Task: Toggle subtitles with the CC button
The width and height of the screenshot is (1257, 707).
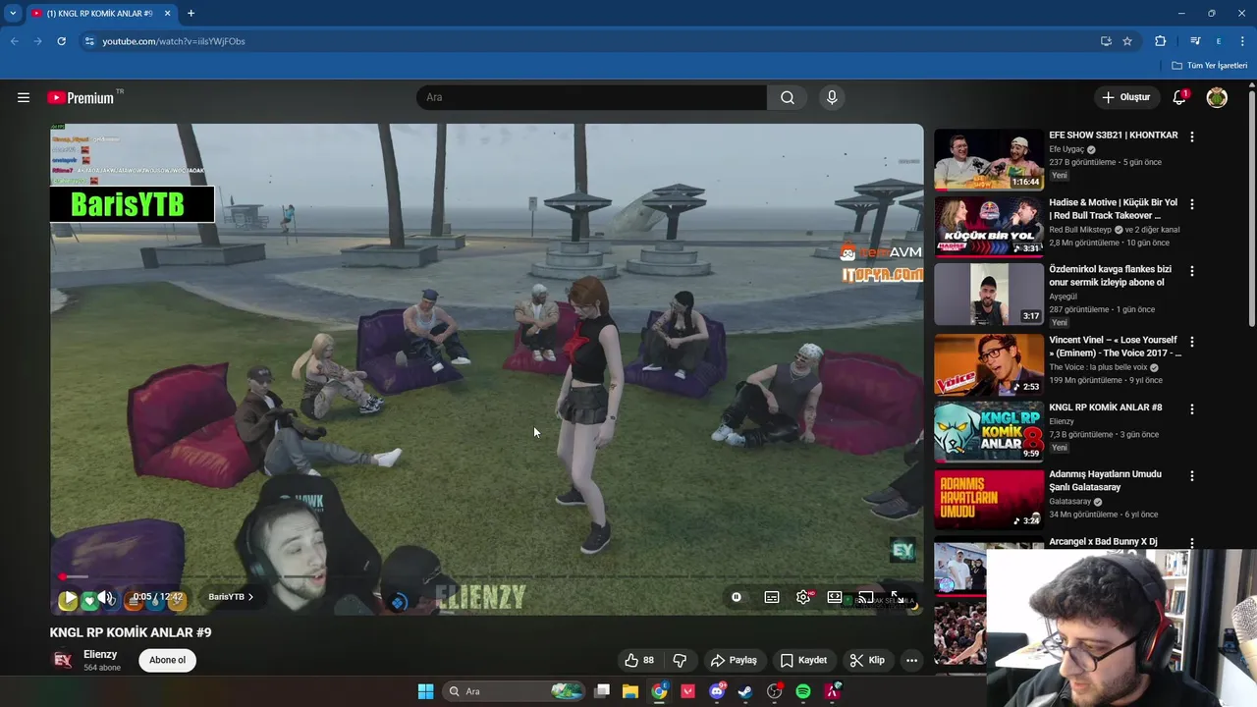Action: (x=772, y=597)
